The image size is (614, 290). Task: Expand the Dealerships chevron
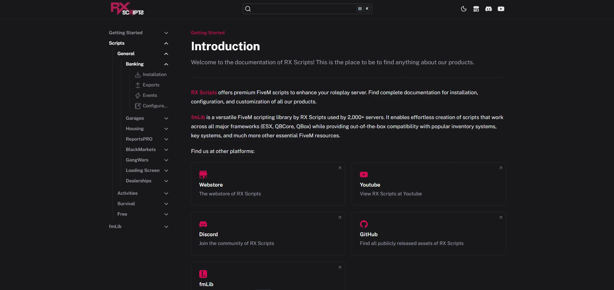pos(166,181)
